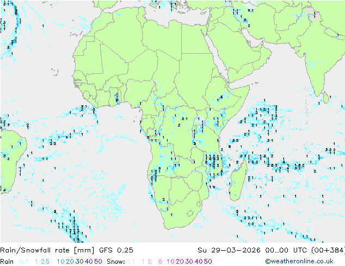The width and height of the screenshot is (345, 266).
Task: Select the date 'Su 29-03-2026'
Action: click(x=229, y=250)
